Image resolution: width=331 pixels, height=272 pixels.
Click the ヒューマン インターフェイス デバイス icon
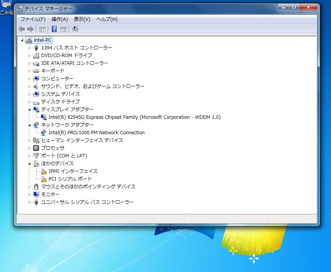36,140
